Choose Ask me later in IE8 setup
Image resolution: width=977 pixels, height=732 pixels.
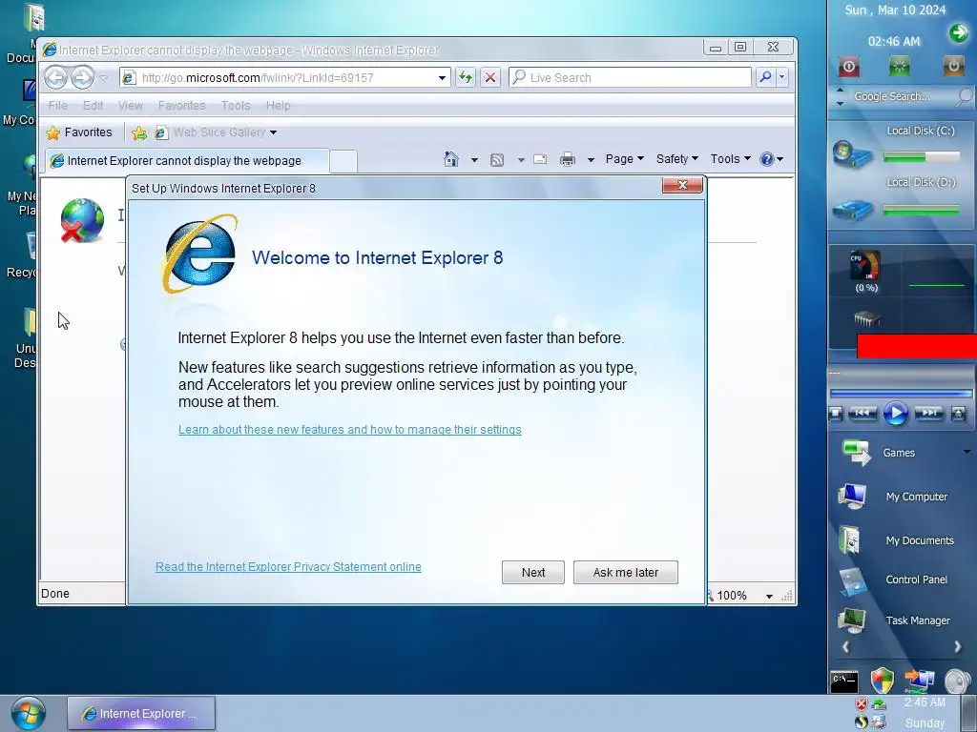pos(626,572)
